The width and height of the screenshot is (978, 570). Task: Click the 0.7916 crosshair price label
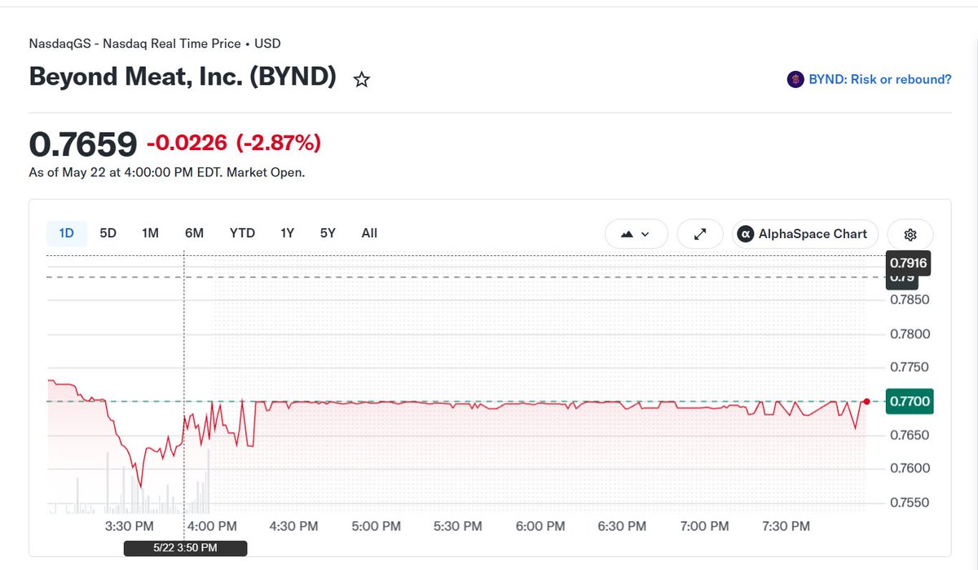click(909, 263)
